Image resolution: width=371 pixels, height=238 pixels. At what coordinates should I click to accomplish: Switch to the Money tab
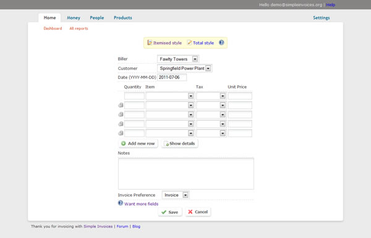coord(74,18)
